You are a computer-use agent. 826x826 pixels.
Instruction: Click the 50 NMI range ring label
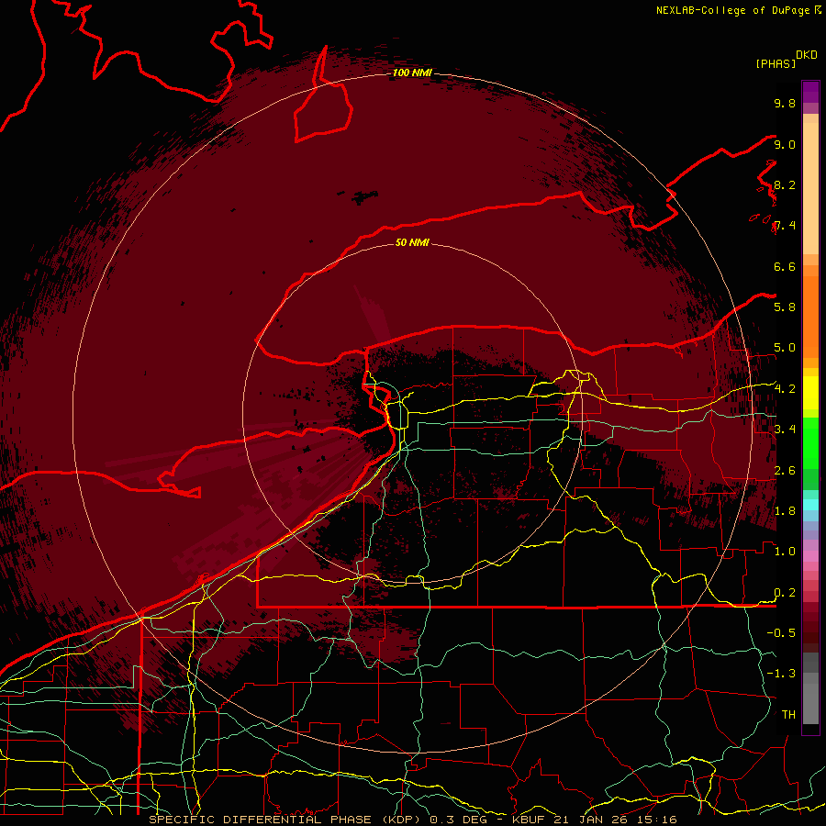pos(412,242)
